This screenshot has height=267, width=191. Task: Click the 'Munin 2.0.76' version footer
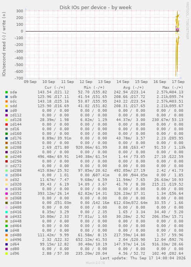[x=95, y=263]
